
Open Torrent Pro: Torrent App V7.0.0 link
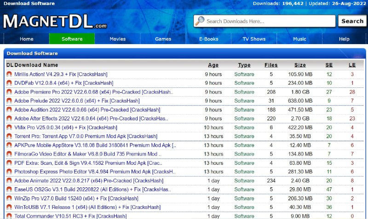coord(86,136)
